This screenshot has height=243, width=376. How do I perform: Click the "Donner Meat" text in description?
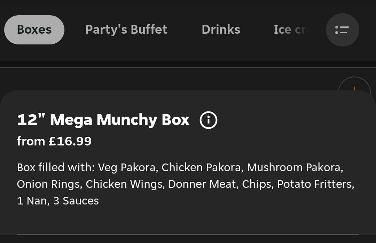(x=202, y=184)
